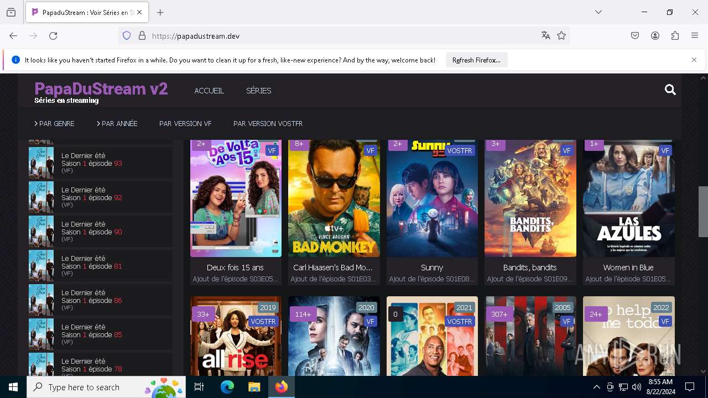
Task: Open Women in Blue series title
Action: [x=628, y=268]
